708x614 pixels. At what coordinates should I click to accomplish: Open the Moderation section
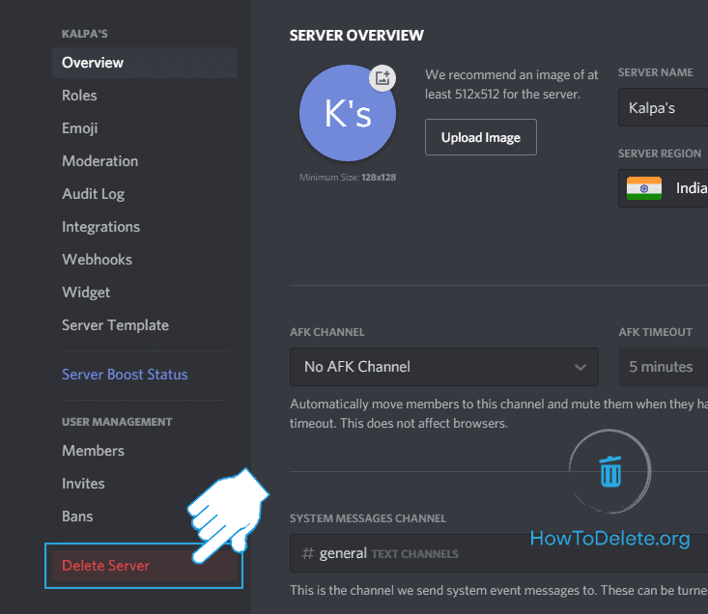(99, 161)
